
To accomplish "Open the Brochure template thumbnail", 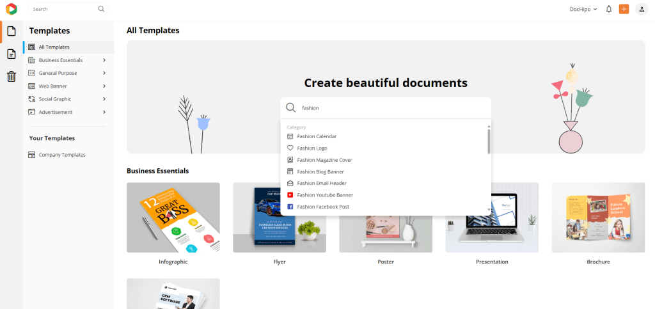I will 598,218.
